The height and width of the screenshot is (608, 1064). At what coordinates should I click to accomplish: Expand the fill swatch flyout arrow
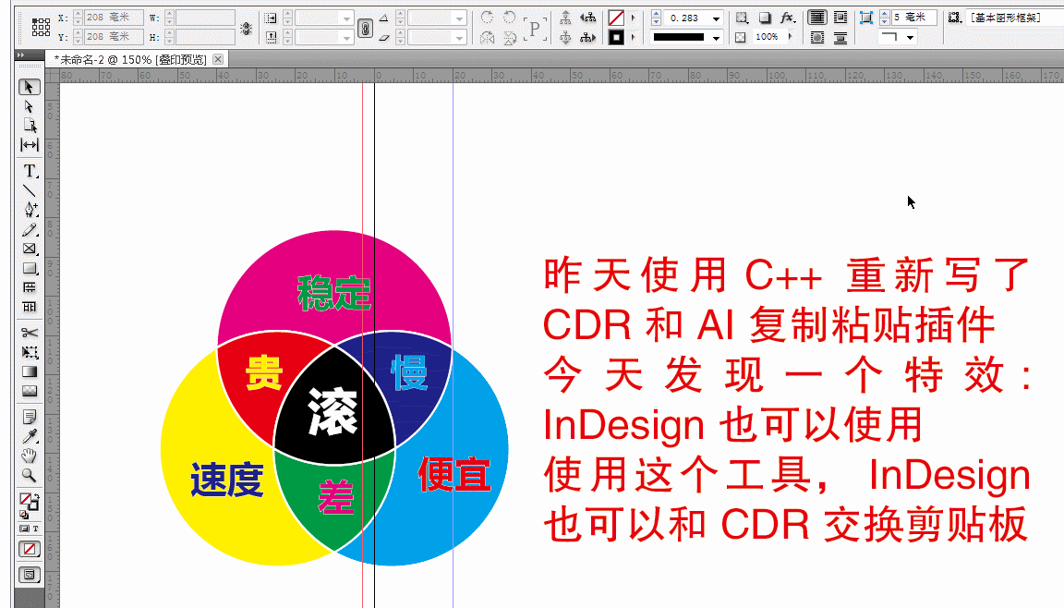(x=633, y=18)
